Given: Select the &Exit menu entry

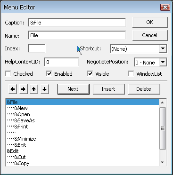Looking at the screenshot, I should [82, 145].
